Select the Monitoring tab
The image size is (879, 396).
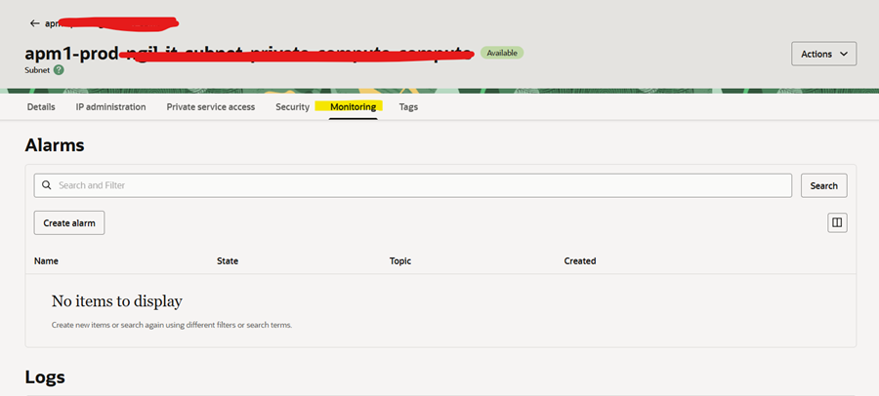[353, 107]
